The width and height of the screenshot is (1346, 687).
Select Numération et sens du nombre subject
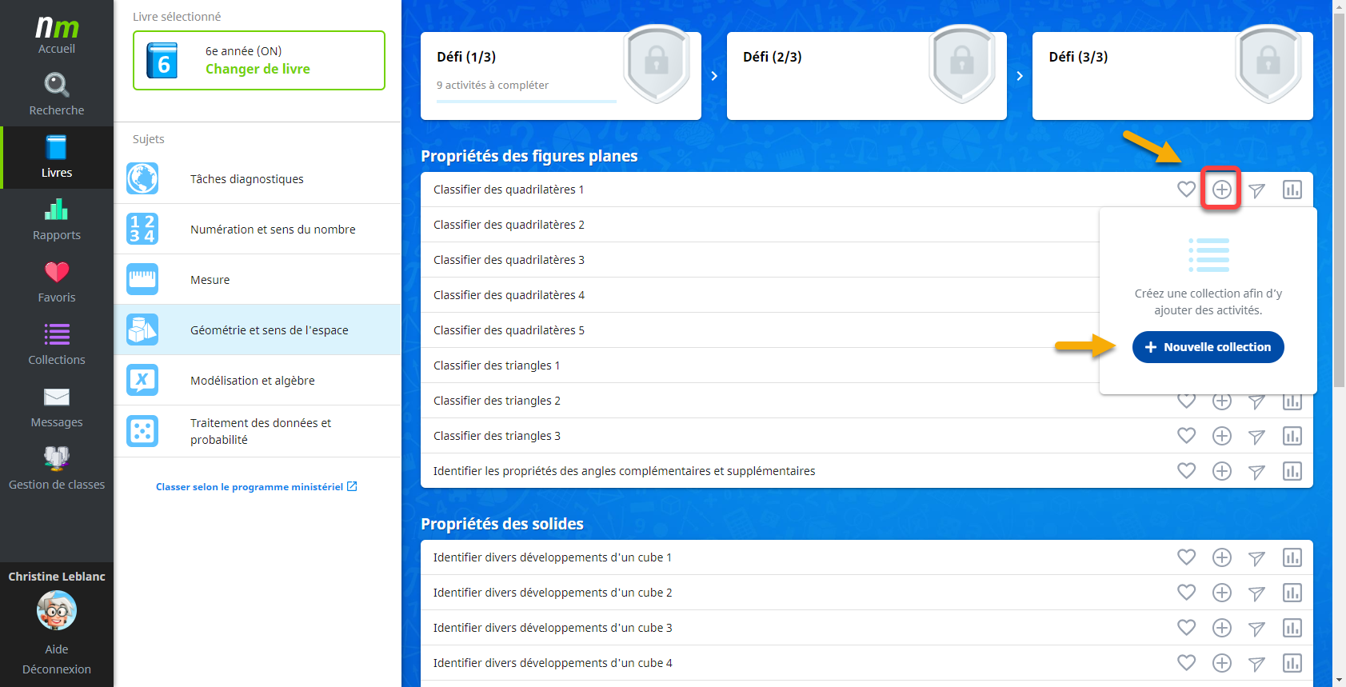(x=258, y=230)
